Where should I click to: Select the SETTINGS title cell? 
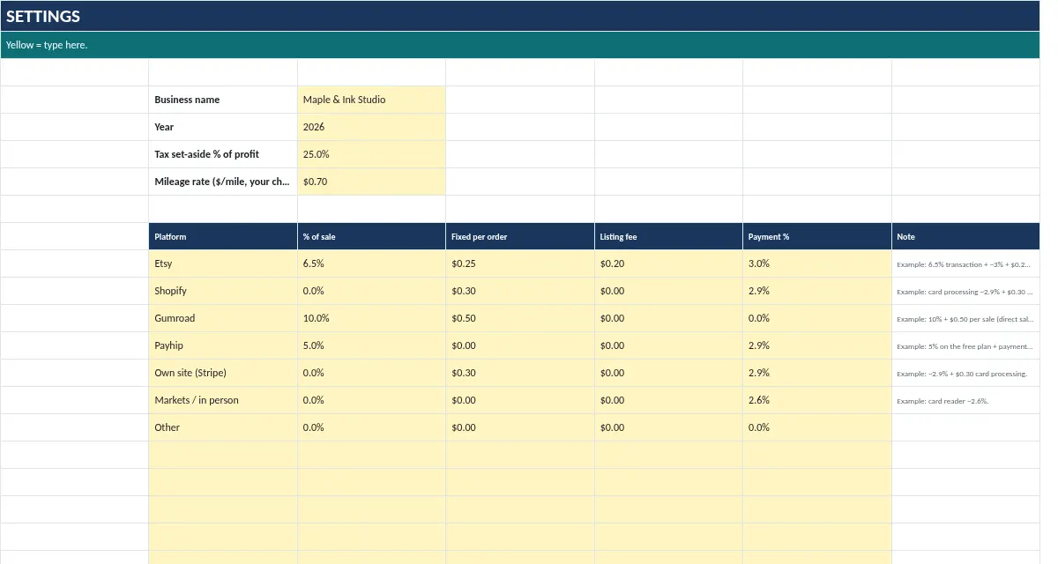520,16
